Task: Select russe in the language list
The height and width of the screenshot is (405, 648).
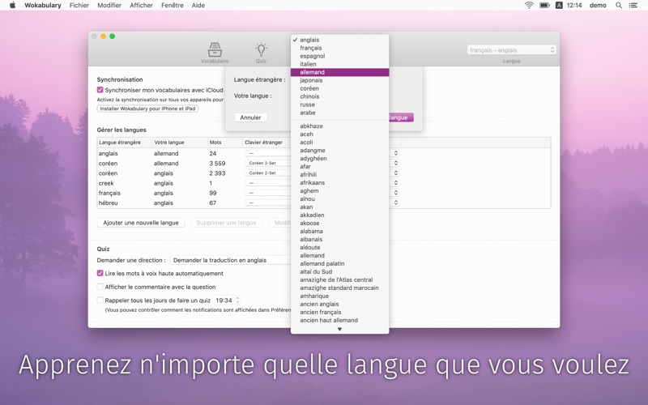Action: click(339, 104)
